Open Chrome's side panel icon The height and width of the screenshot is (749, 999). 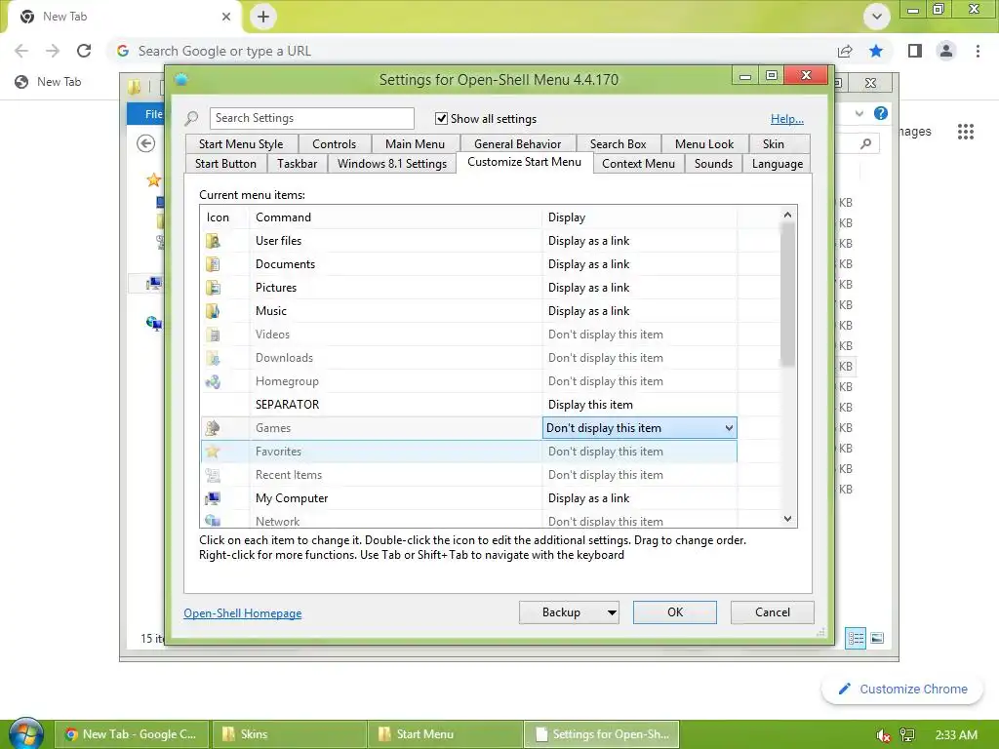click(915, 51)
